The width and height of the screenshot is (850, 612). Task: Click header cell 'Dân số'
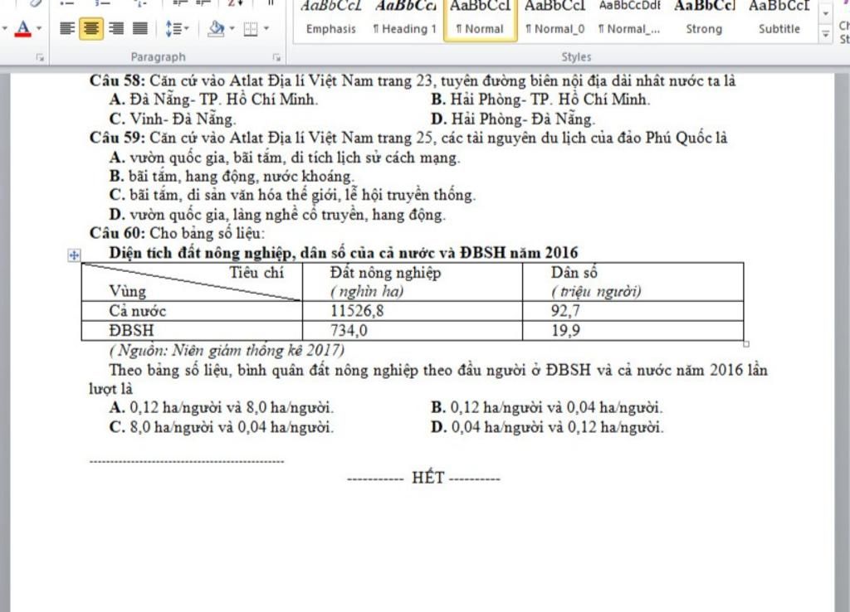pyautogui.click(x=574, y=273)
